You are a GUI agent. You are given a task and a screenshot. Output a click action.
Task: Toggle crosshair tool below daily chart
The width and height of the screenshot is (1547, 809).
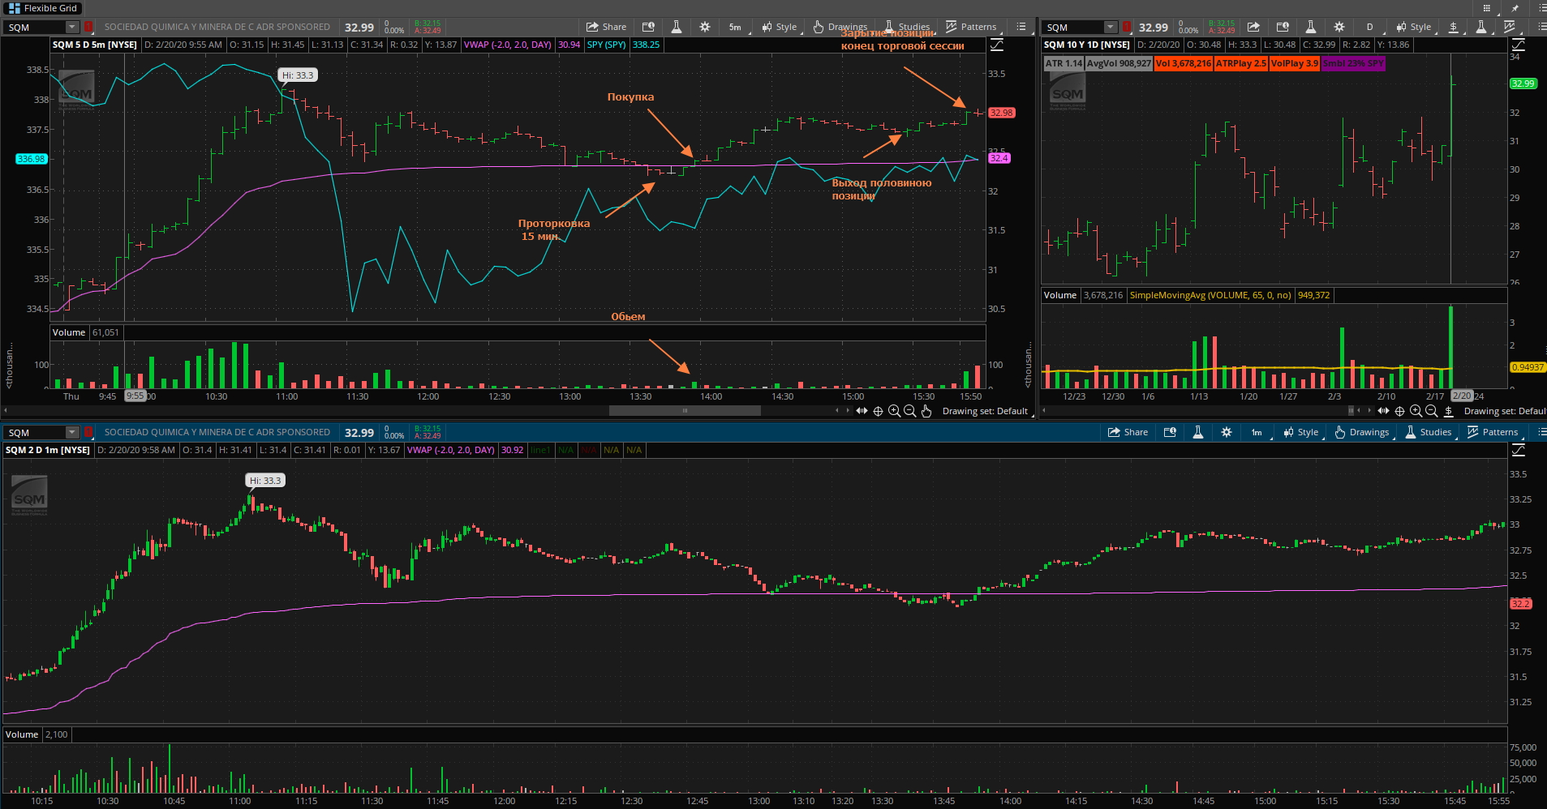click(x=1399, y=411)
